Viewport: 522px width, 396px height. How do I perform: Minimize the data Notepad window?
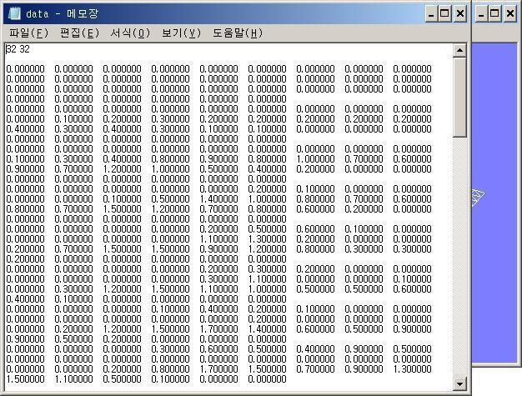[431, 13]
